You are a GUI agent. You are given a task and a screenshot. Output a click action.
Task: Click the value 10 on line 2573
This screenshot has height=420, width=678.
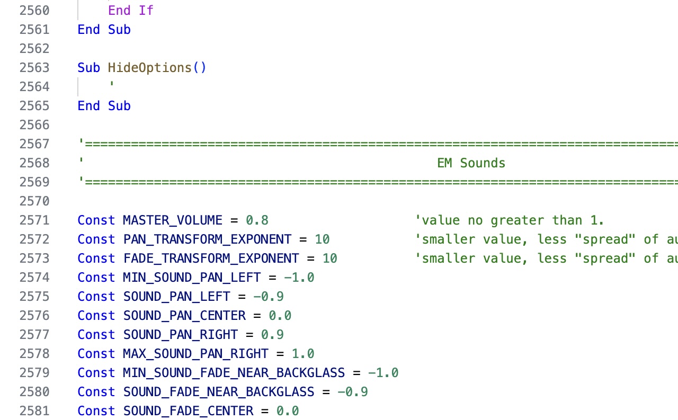329,258
